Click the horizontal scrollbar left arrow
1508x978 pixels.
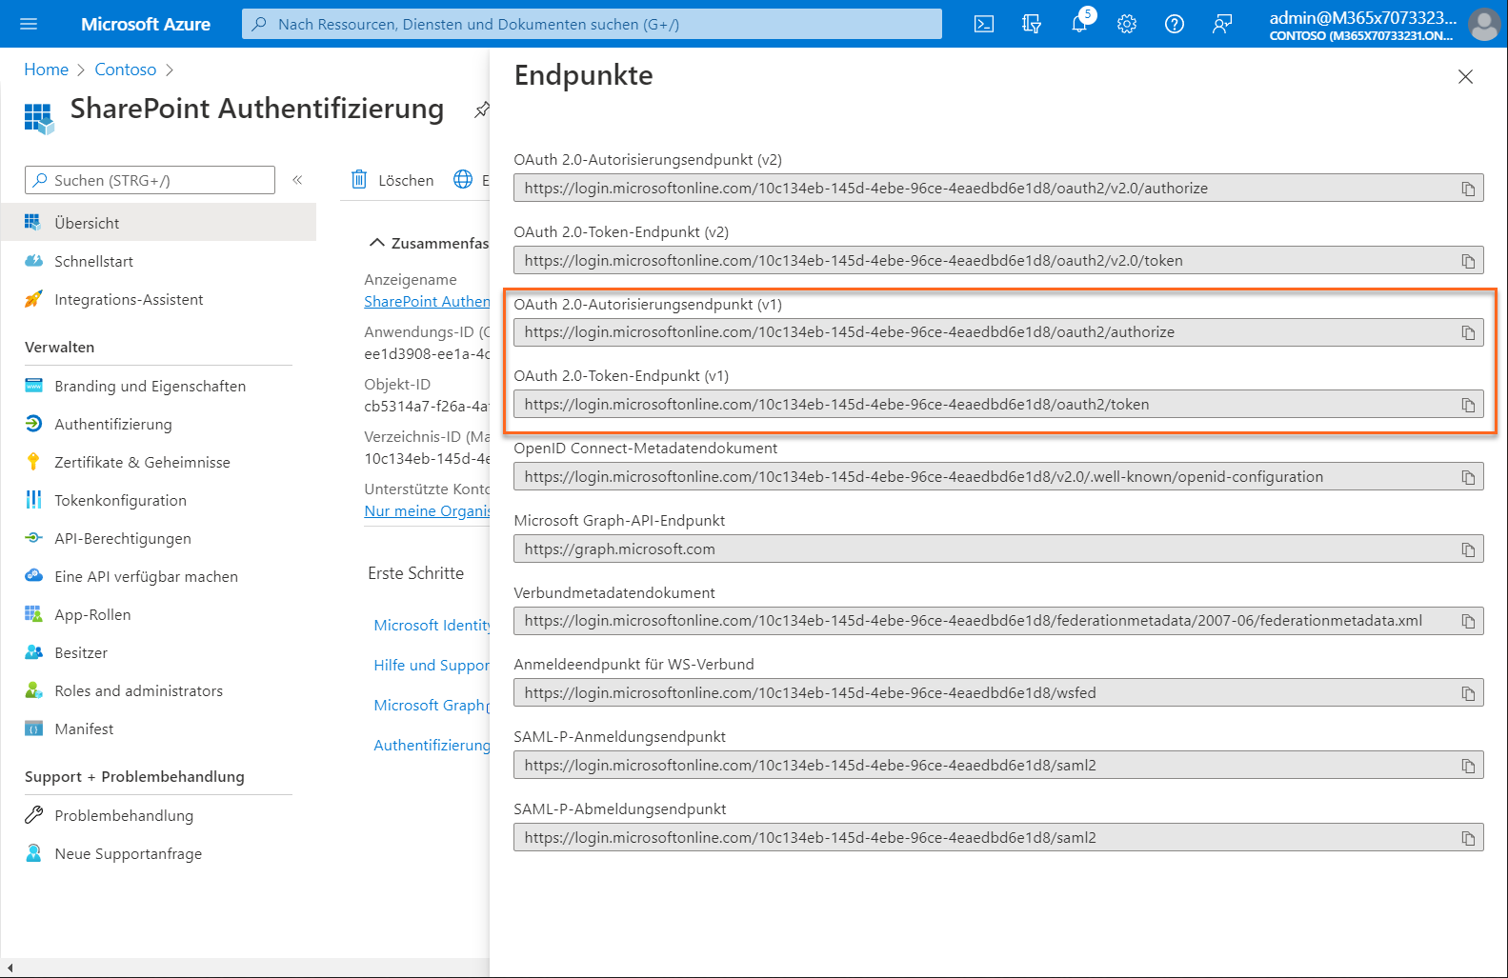tap(10, 968)
